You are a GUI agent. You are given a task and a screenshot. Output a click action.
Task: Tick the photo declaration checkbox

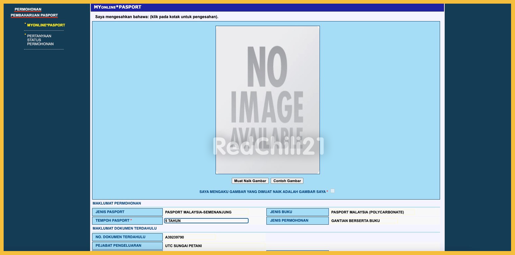point(332,191)
